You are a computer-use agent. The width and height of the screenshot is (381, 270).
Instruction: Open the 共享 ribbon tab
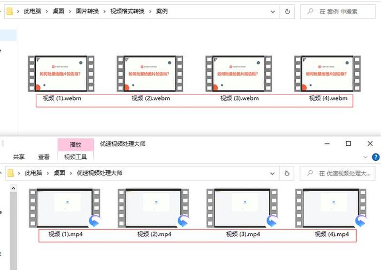coord(19,157)
